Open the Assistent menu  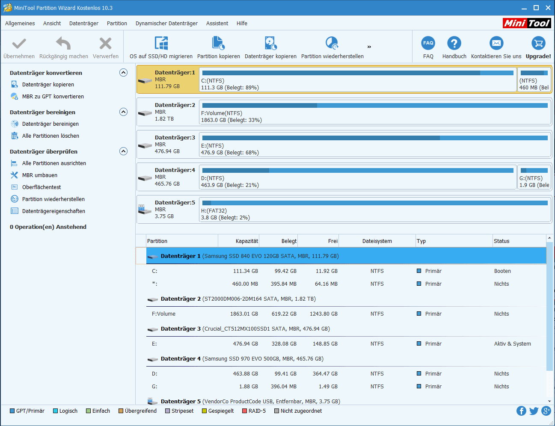click(x=217, y=24)
